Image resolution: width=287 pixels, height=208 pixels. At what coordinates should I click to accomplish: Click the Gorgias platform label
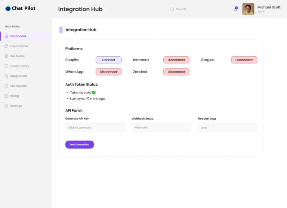click(x=207, y=60)
